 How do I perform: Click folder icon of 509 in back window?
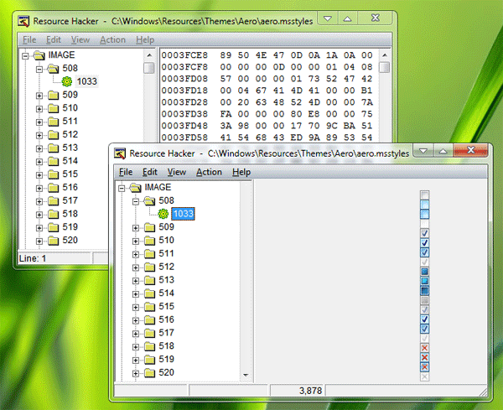point(54,95)
